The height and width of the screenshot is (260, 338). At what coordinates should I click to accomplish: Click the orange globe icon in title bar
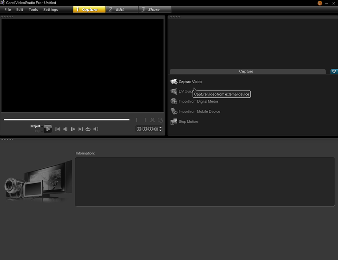(320, 3)
